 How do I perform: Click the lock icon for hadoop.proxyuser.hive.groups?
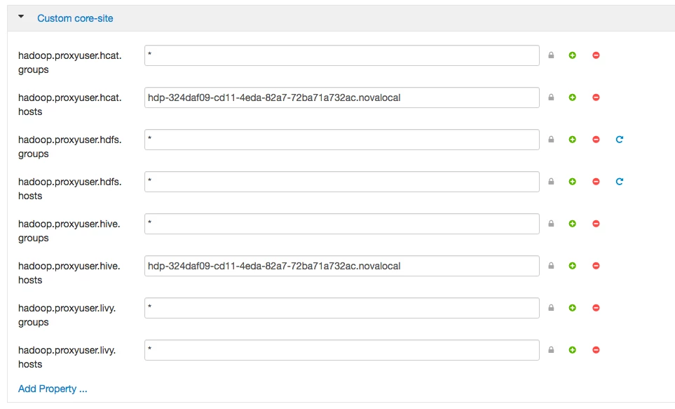[551, 223]
